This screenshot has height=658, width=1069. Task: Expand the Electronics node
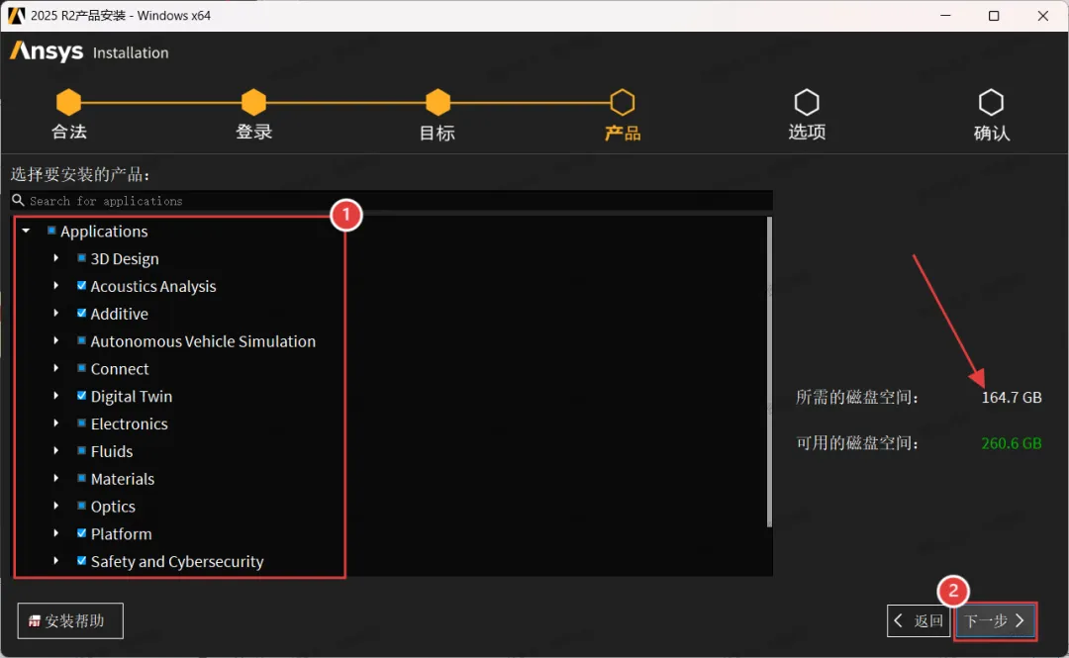(55, 423)
